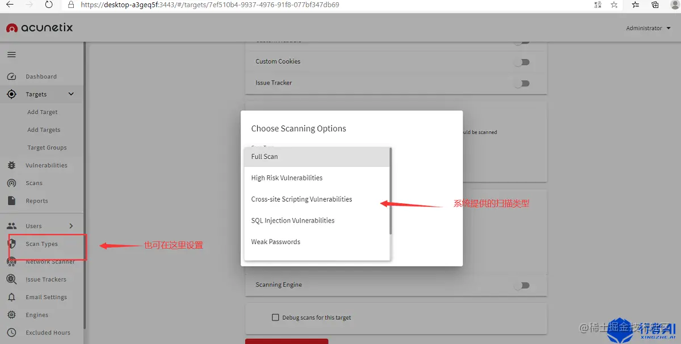Viewport: 681px width, 344px height.
Task: Click the Reports document icon
Action: pyautogui.click(x=11, y=201)
